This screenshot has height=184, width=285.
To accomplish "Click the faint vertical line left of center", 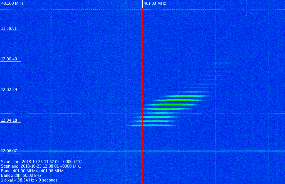I will pyautogui.click(x=51, y=70).
